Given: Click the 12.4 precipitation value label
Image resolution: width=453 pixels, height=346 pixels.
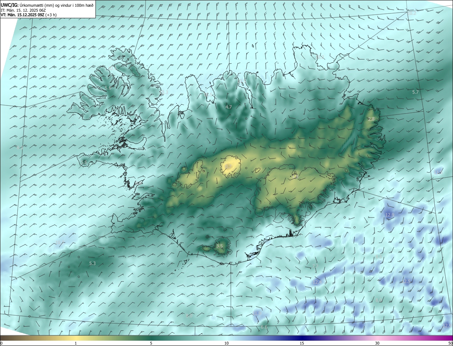Looking at the screenshot, I should (317, 282).
